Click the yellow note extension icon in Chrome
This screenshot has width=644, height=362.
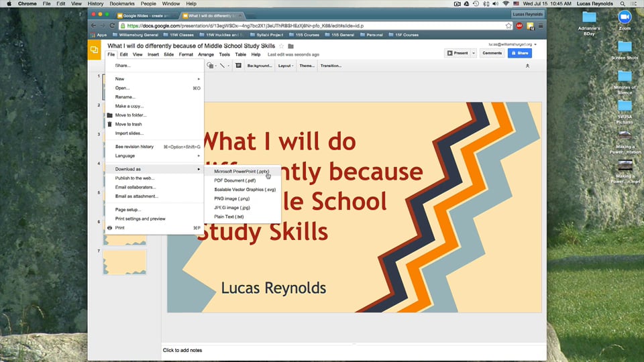click(530, 26)
